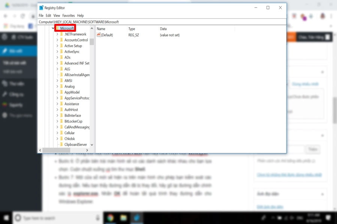Click the BitLockerCsp folder icon
Viewport: 337px width, 224px height.
61,121
